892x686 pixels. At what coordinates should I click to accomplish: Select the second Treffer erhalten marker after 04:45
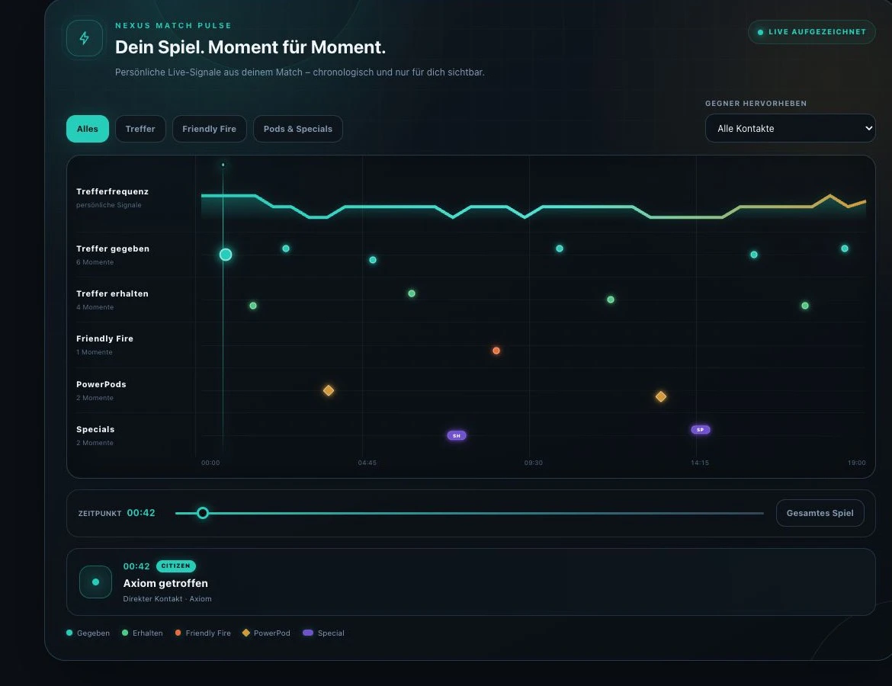coord(412,293)
